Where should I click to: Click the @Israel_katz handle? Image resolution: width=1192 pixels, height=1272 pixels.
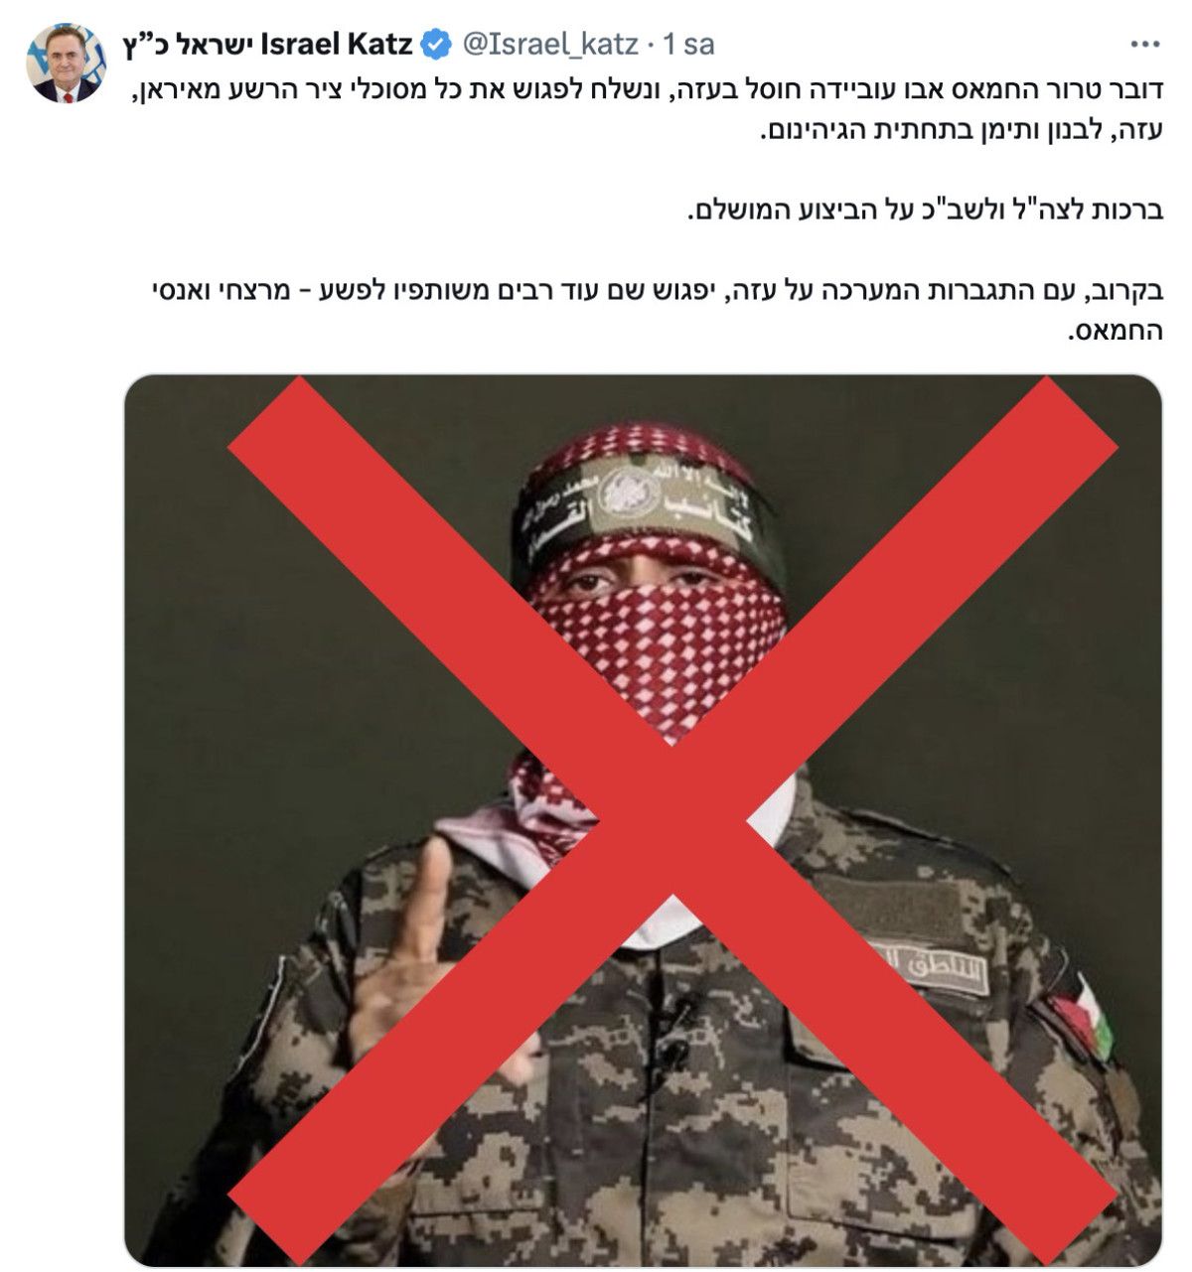(x=545, y=44)
